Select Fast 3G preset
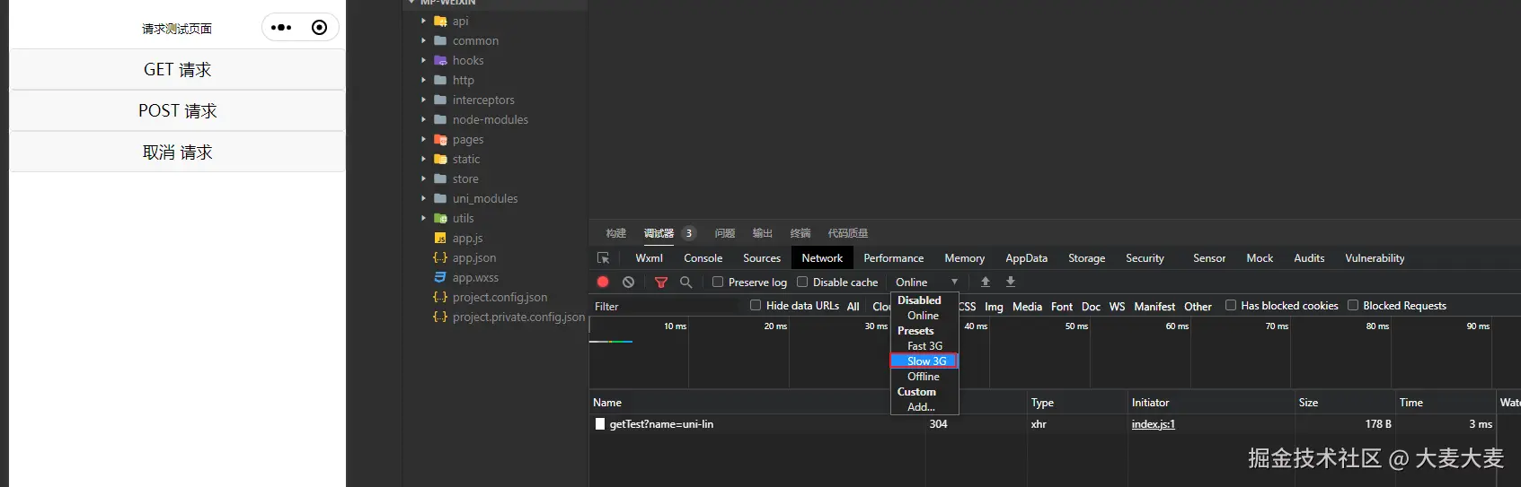The width and height of the screenshot is (1521, 487). [x=924, y=345]
